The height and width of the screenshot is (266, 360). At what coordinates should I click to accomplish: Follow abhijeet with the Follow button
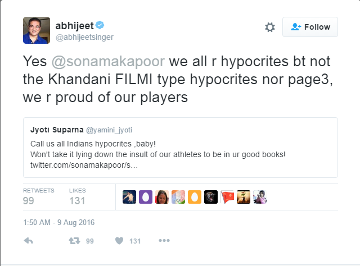[x=310, y=27]
